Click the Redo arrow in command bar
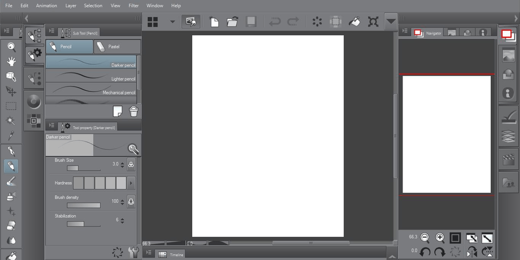520x260 pixels. pos(293,22)
